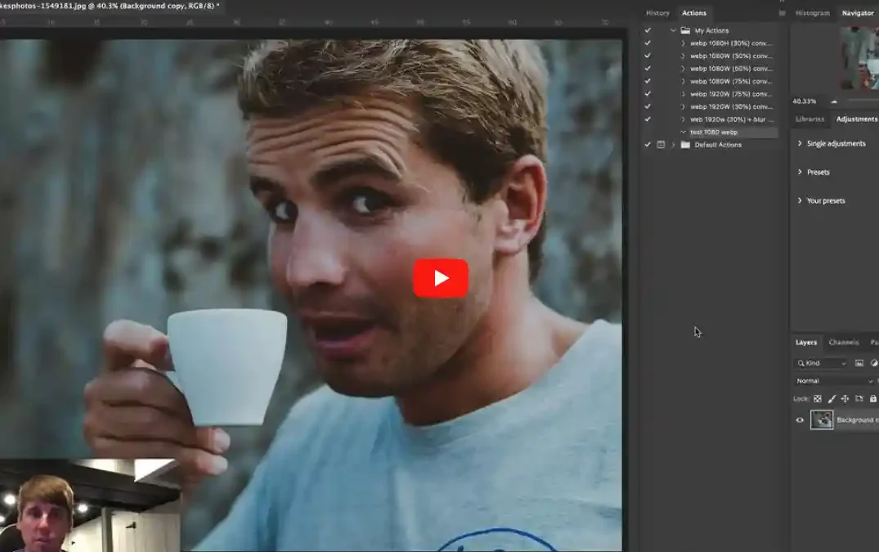Switch to the Libraries tab
The image size is (879, 552).
click(x=810, y=119)
